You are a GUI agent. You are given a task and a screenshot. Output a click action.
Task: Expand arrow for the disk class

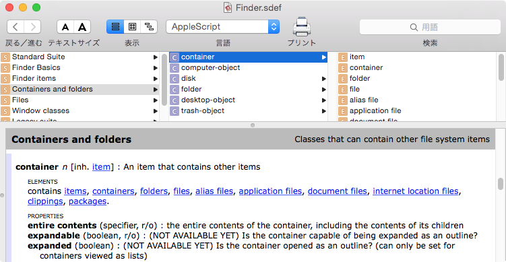tap(323, 79)
